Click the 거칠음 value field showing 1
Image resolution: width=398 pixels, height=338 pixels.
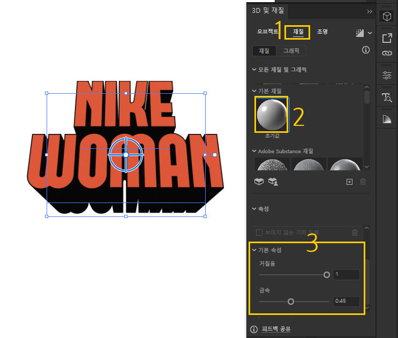coord(346,275)
